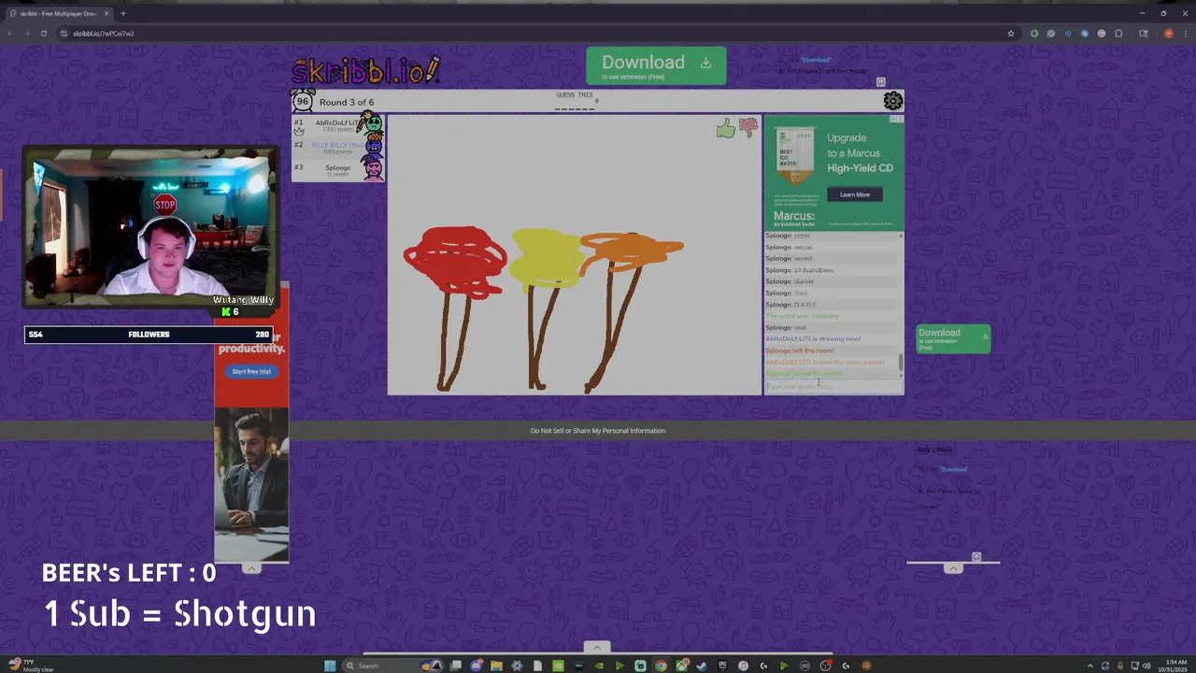
Task: Click the Round 3 of 6 text
Action: 347,102
